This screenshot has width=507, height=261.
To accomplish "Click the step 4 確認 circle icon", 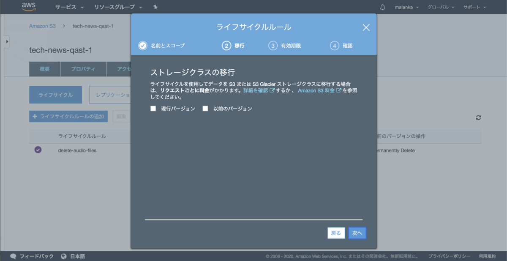I will 335,46.
